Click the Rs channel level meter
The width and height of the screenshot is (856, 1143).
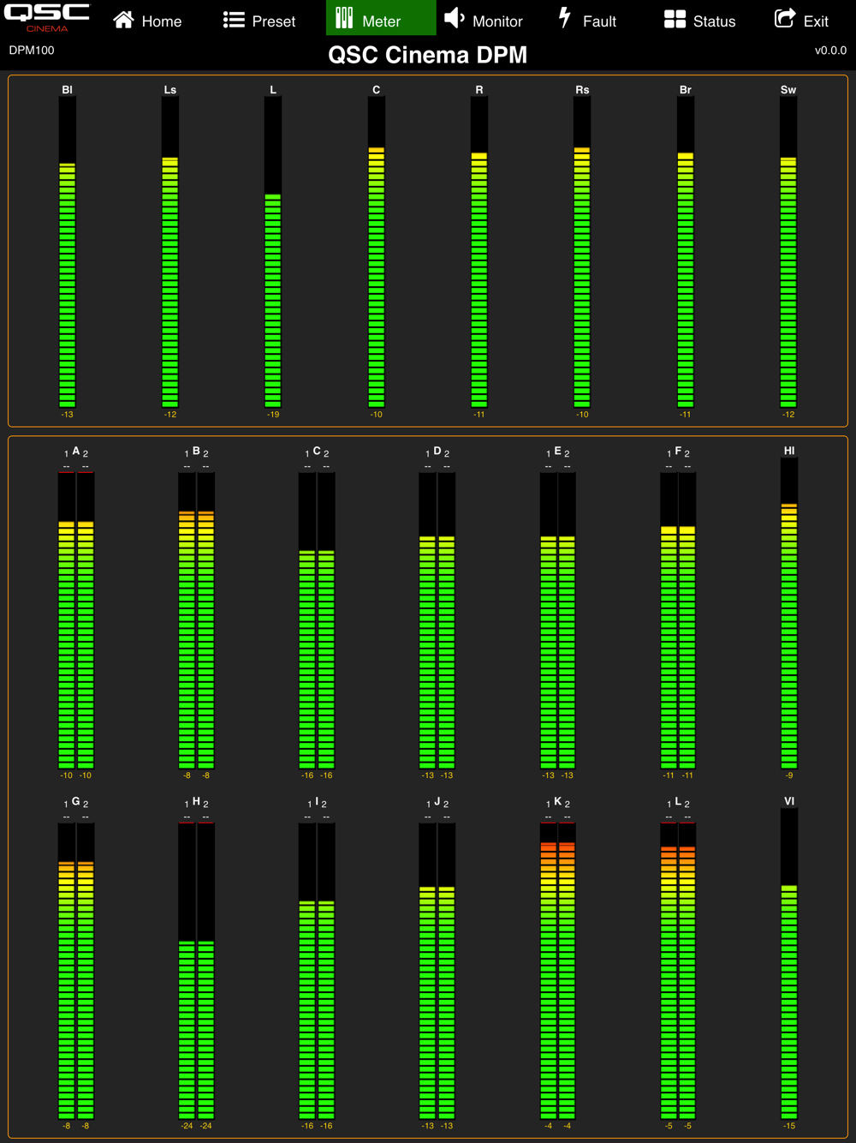point(582,252)
